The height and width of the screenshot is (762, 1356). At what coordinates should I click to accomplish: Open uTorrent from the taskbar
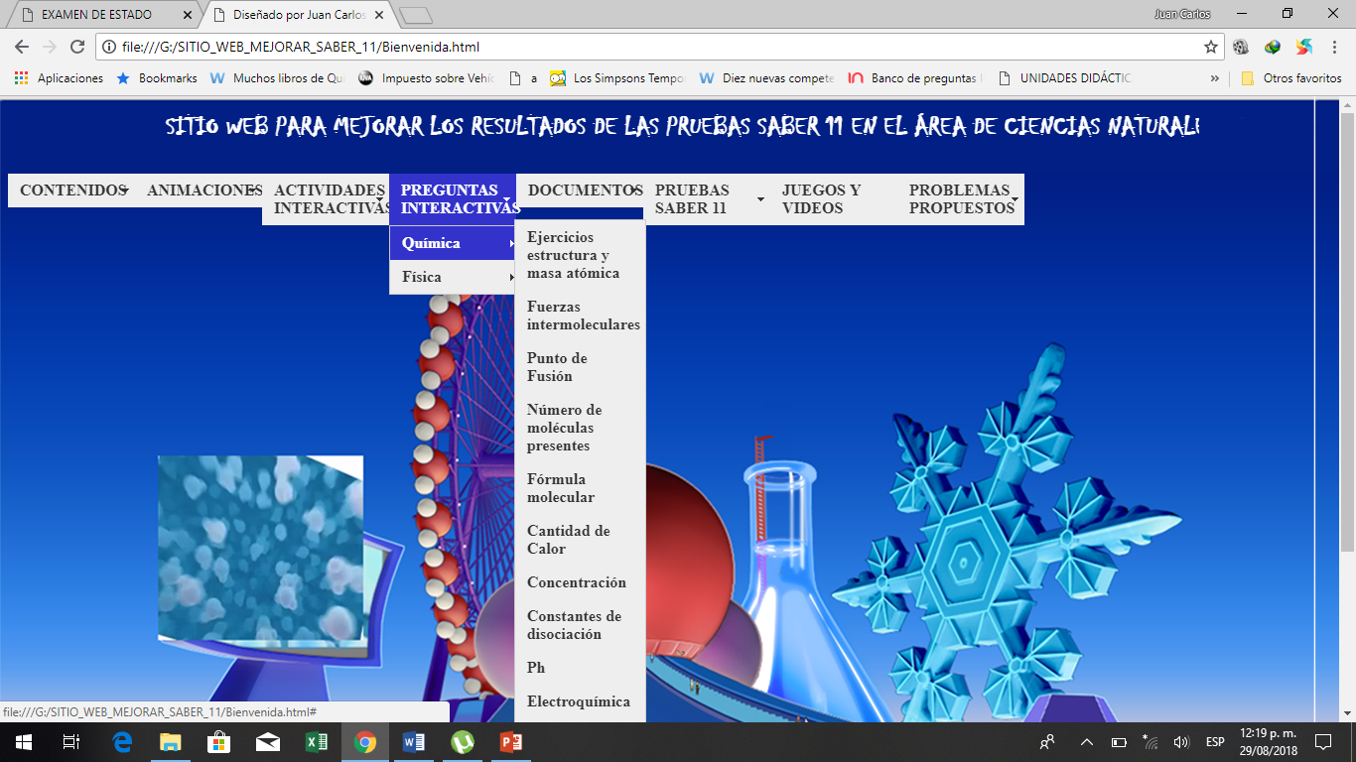[462, 741]
